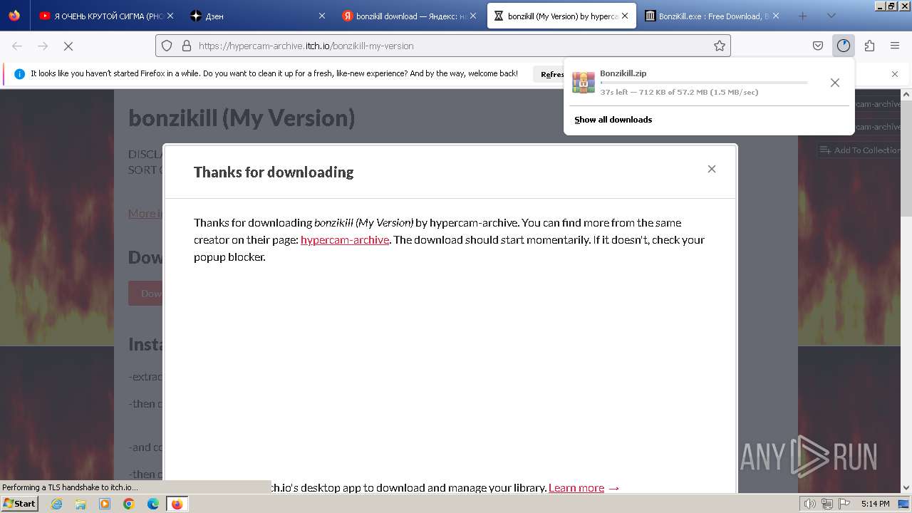
Task: Launch Internet Explorer from taskbar
Action: (56, 504)
